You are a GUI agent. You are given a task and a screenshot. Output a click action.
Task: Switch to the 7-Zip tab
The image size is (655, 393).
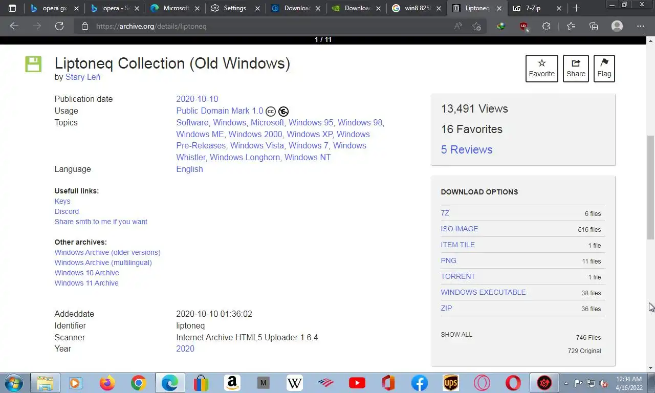tap(537, 8)
